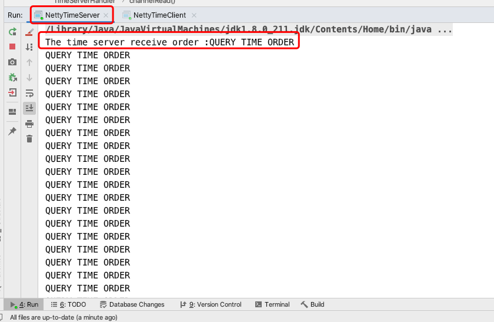This screenshot has width=494, height=322.
Task: Open the Terminal tool window
Action: [272, 304]
